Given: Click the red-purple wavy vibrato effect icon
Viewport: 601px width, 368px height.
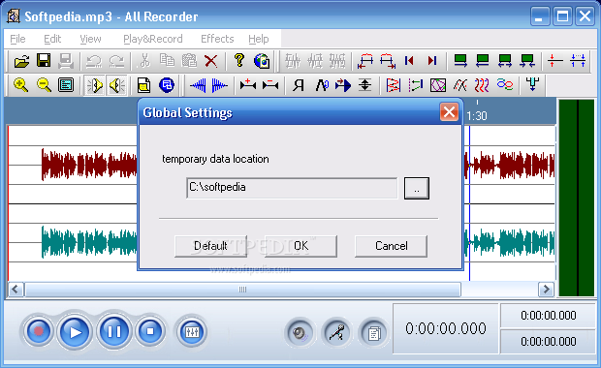Looking at the screenshot, I should click(x=482, y=85).
